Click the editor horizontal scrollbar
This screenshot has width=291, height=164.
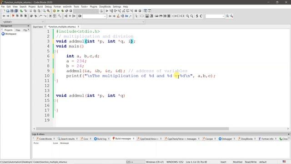click(132, 128)
